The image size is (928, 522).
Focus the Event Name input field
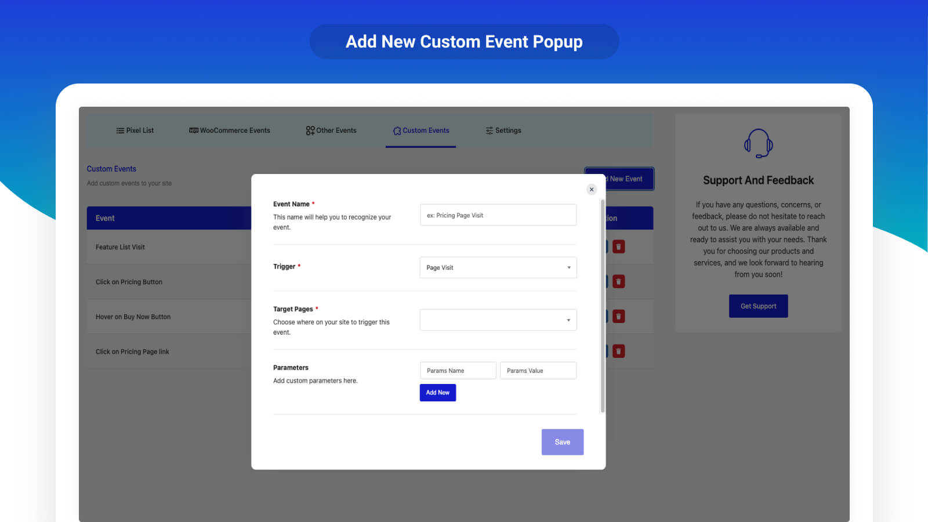(x=498, y=215)
